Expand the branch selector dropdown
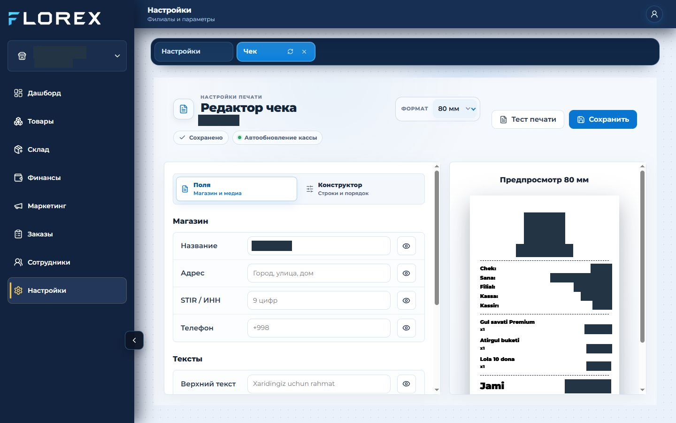The image size is (676, 423). (117, 56)
